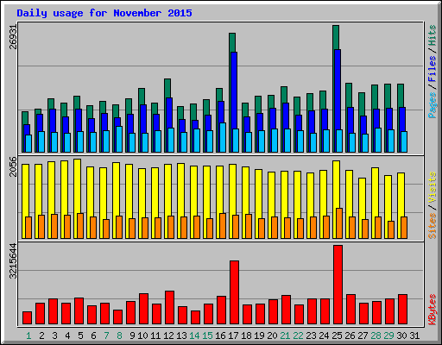
Task: Click the yellow Visits legend label
Action: click(433, 188)
